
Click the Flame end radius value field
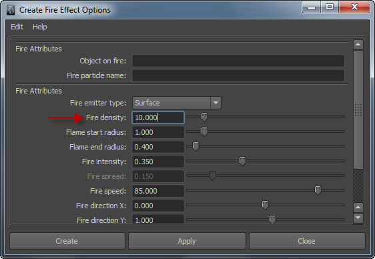[158, 147]
